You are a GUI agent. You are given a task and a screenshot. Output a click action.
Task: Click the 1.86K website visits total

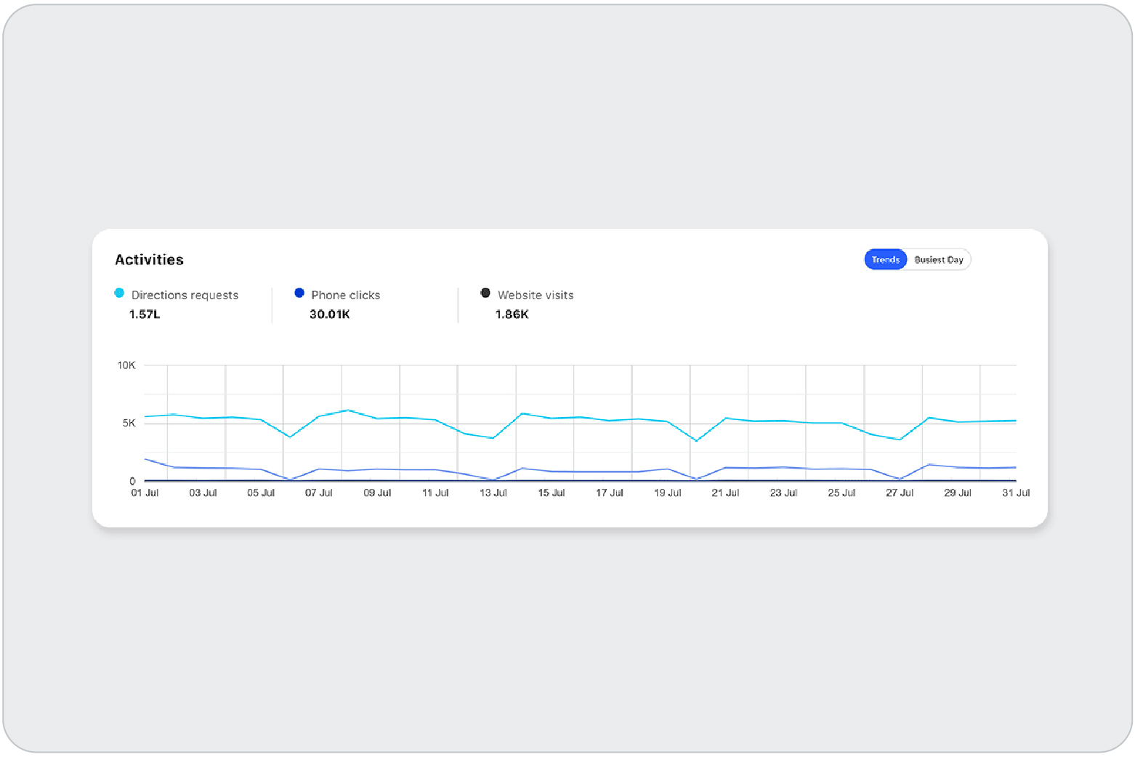(512, 315)
